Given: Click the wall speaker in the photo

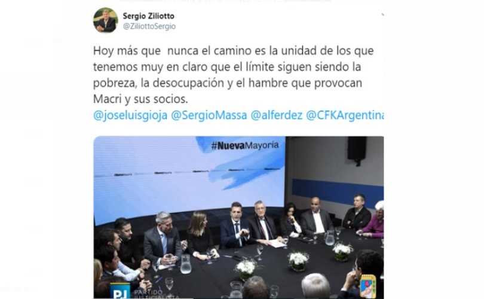Looking at the screenshot, I should (357, 149).
